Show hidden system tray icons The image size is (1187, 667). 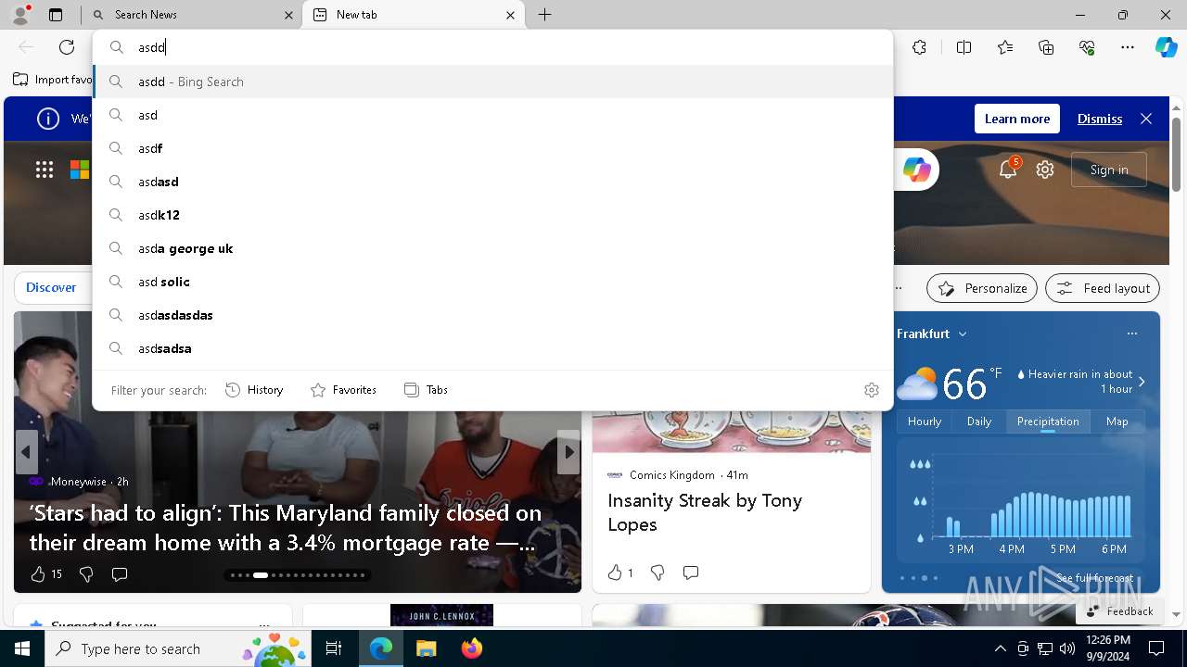[x=1000, y=648]
